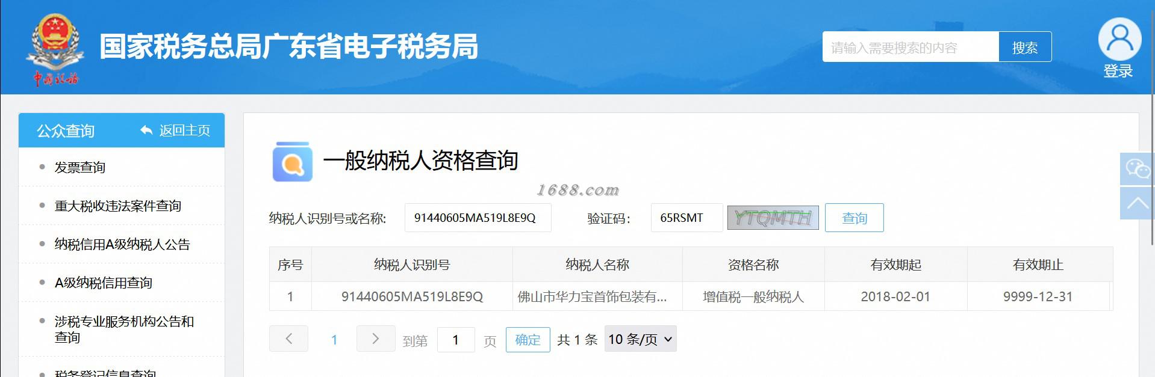
Task: Click the 搜索 button
Action: coord(1025,47)
